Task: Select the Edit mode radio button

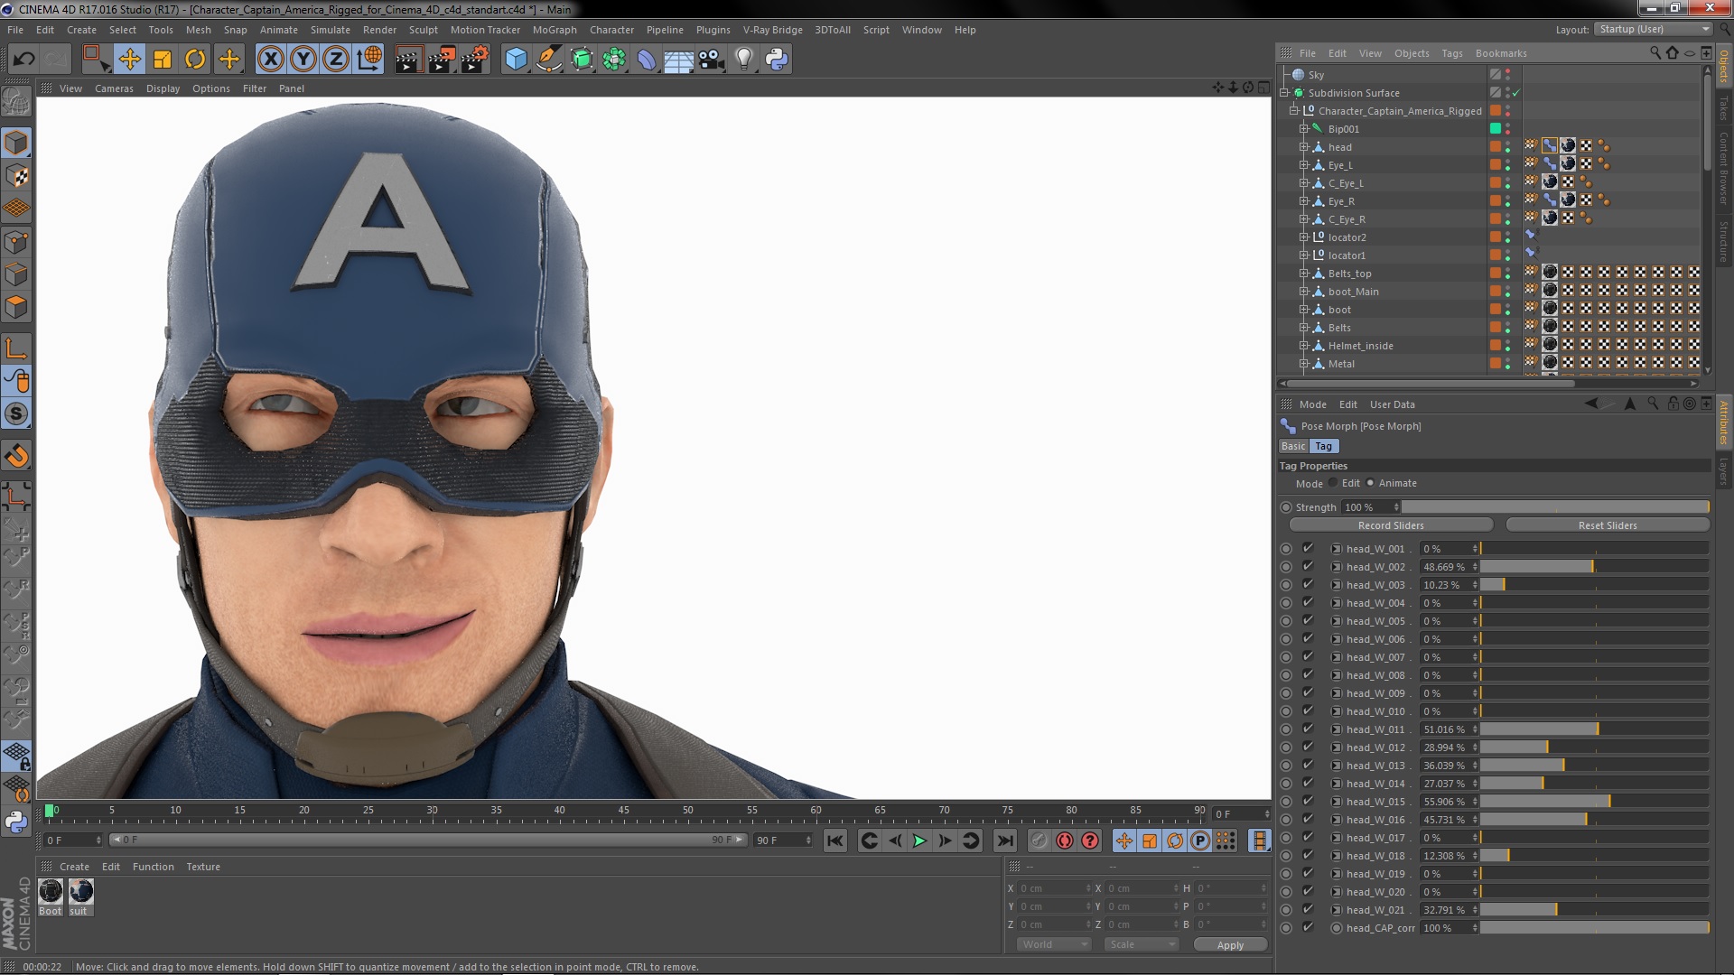Action: pos(1333,483)
